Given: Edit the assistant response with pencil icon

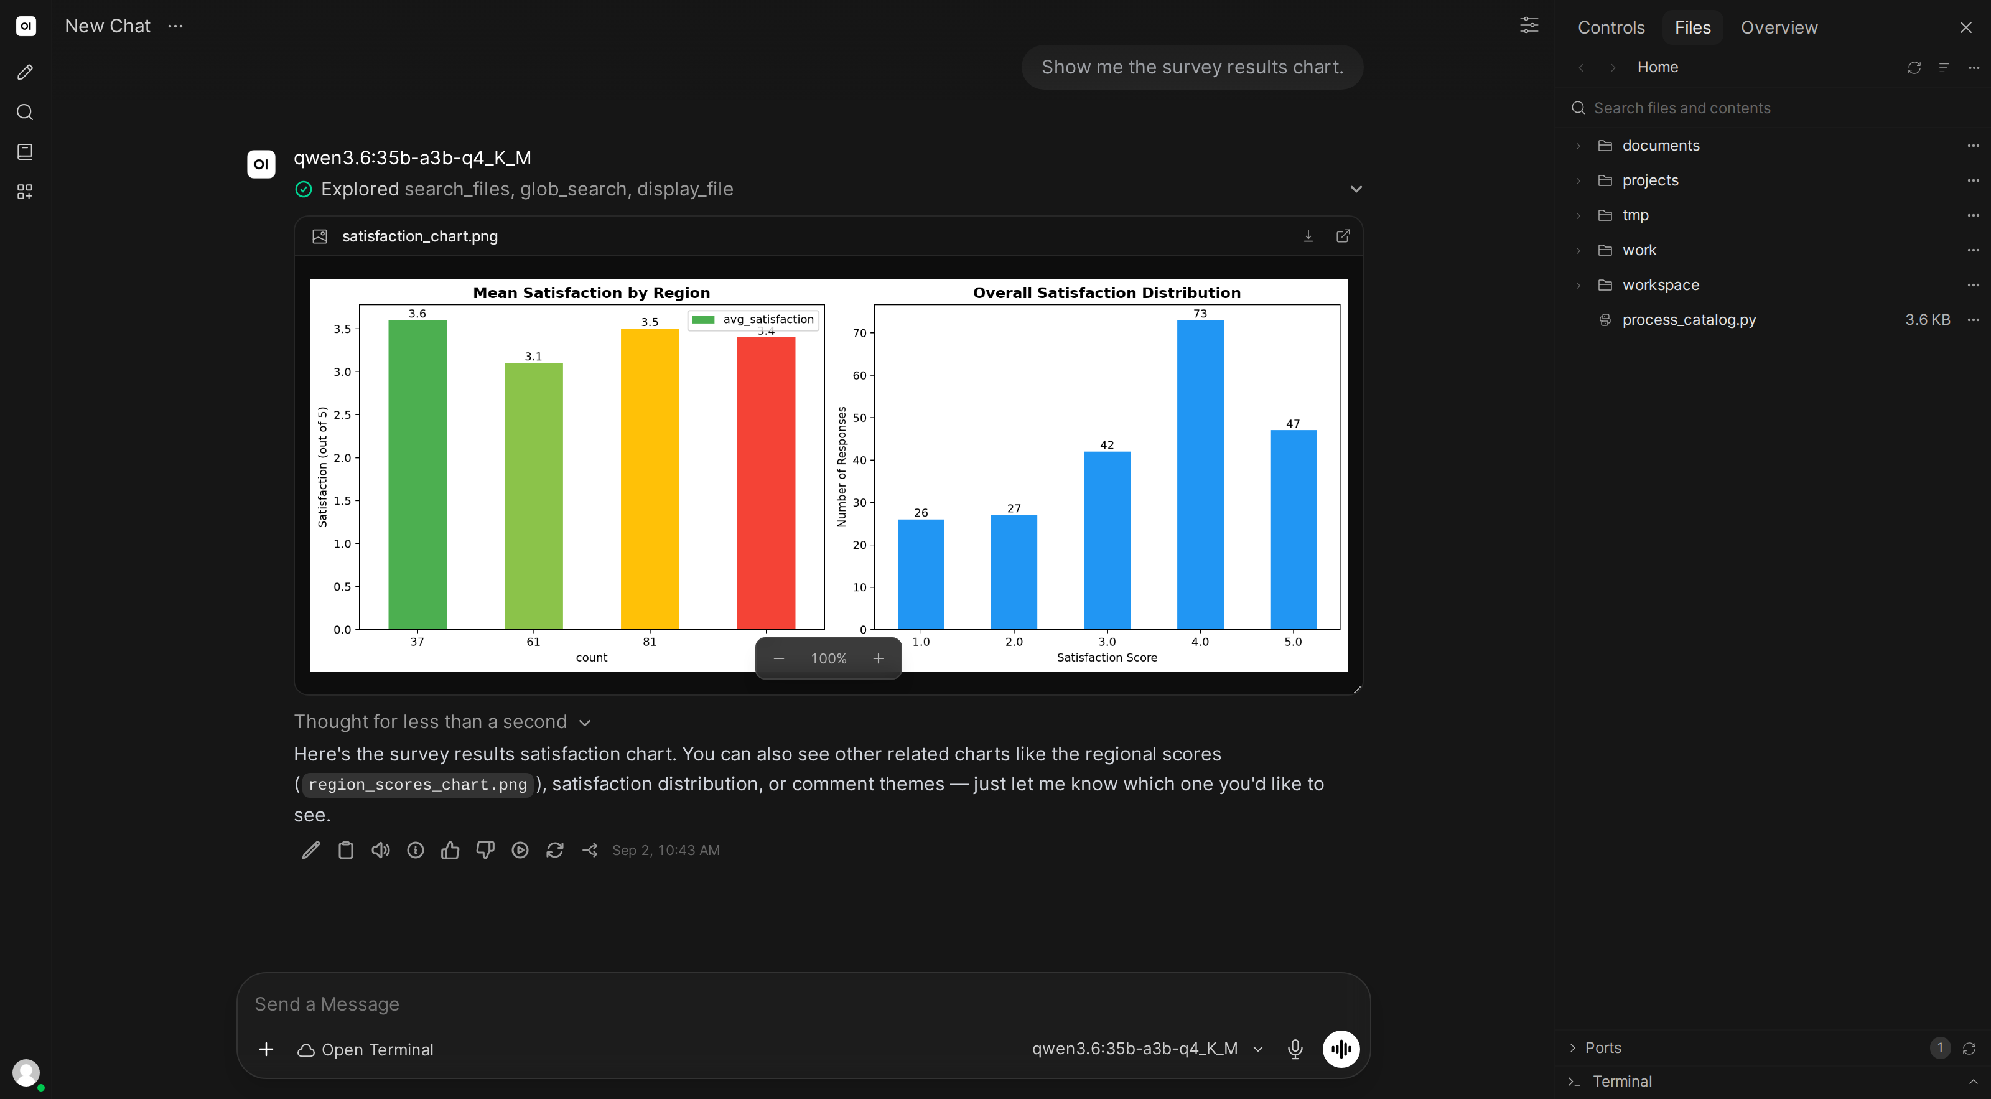Looking at the screenshot, I should click(310, 850).
